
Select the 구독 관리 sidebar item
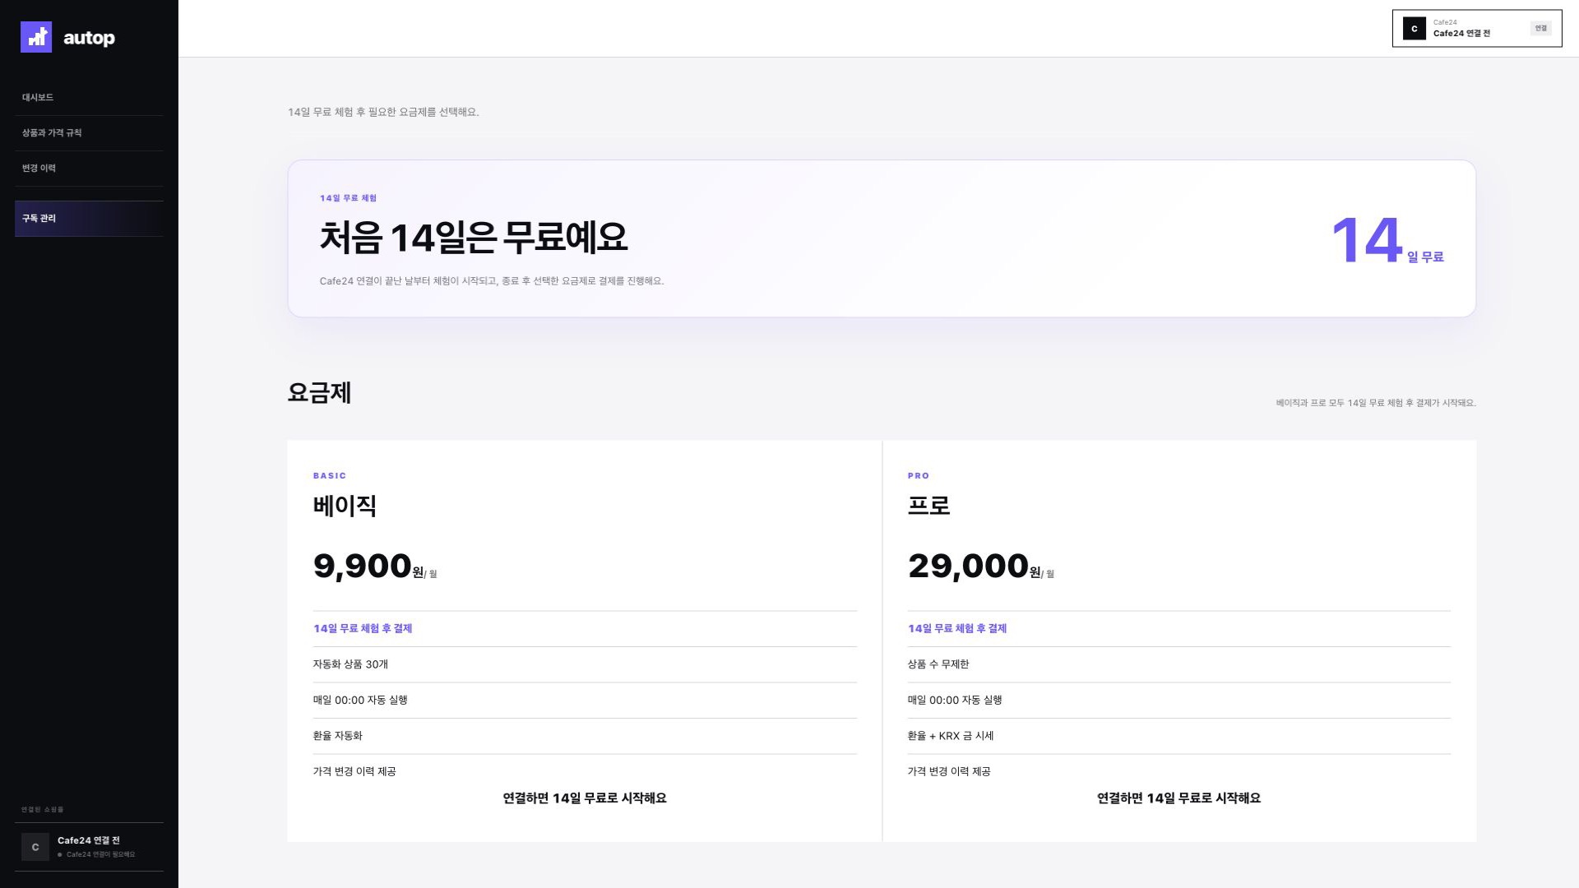[89, 219]
